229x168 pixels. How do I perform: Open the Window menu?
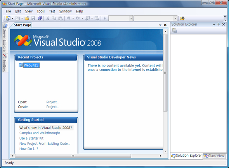pyautogui.click(x=66, y=11)
